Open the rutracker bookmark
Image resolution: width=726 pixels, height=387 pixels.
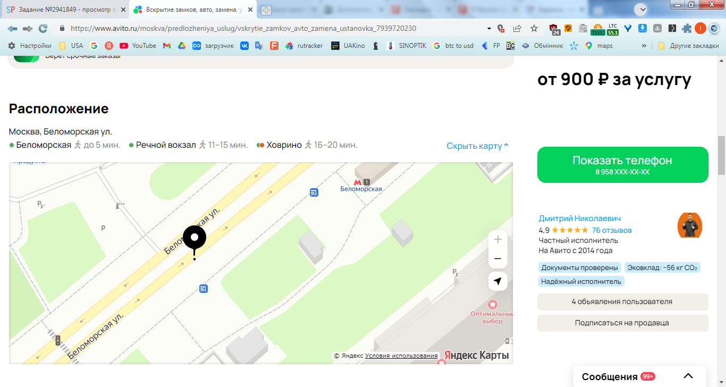coord(304,46)
